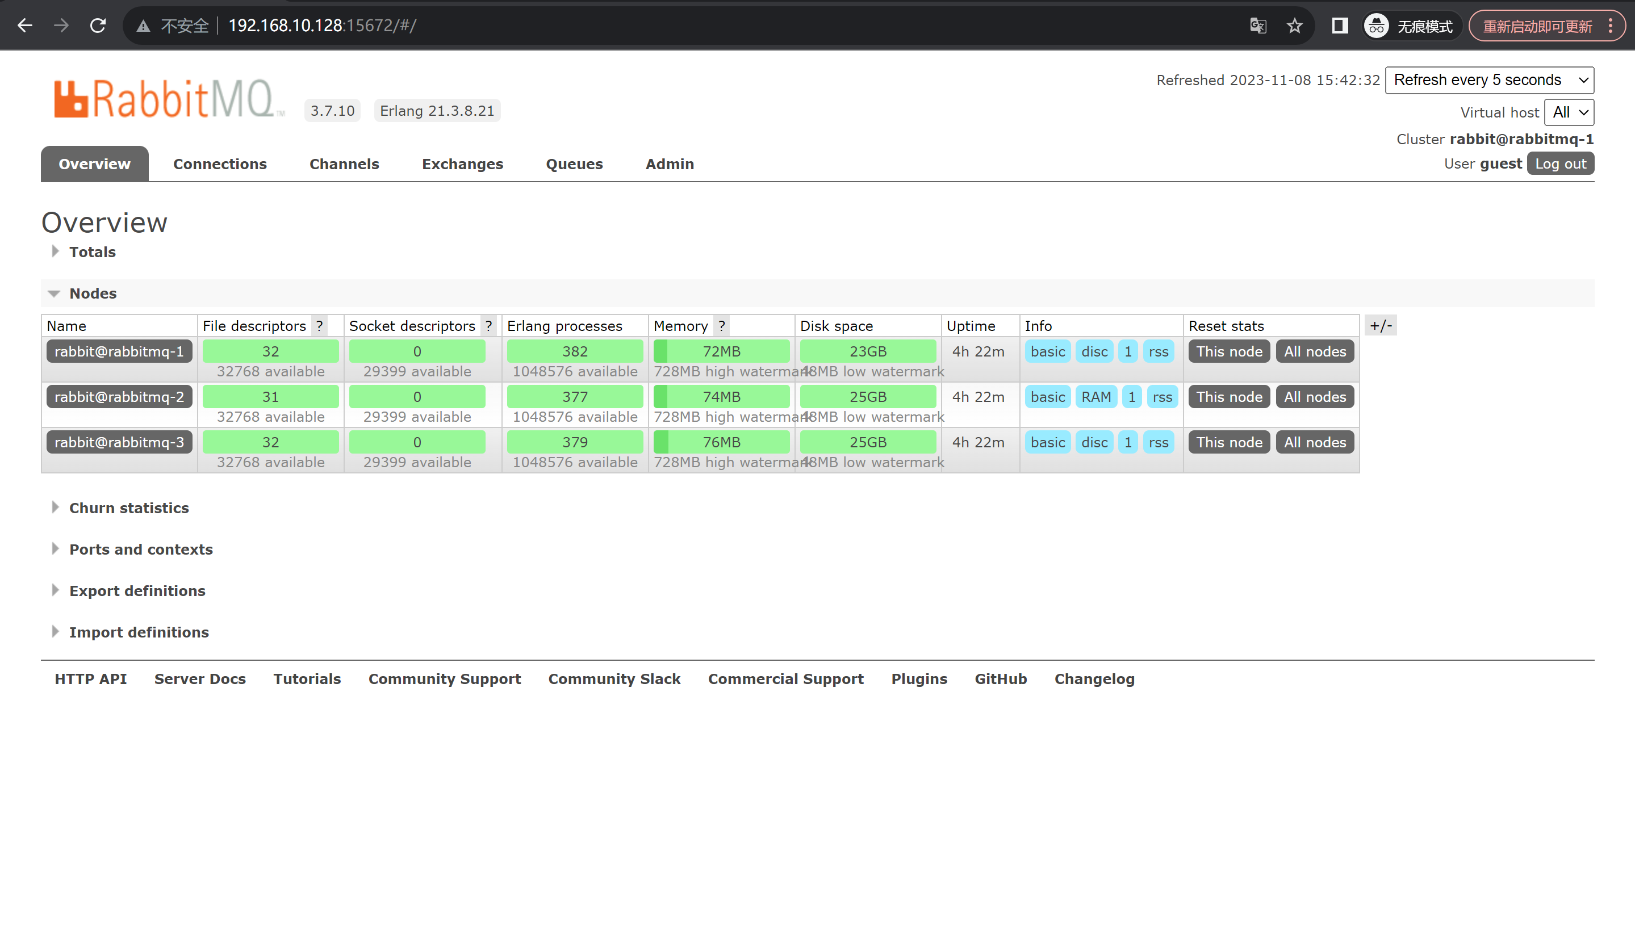Screen dimensions: 1635x927
Task: Bookmark page with star icon
Action: click(x=1294, y=26)
